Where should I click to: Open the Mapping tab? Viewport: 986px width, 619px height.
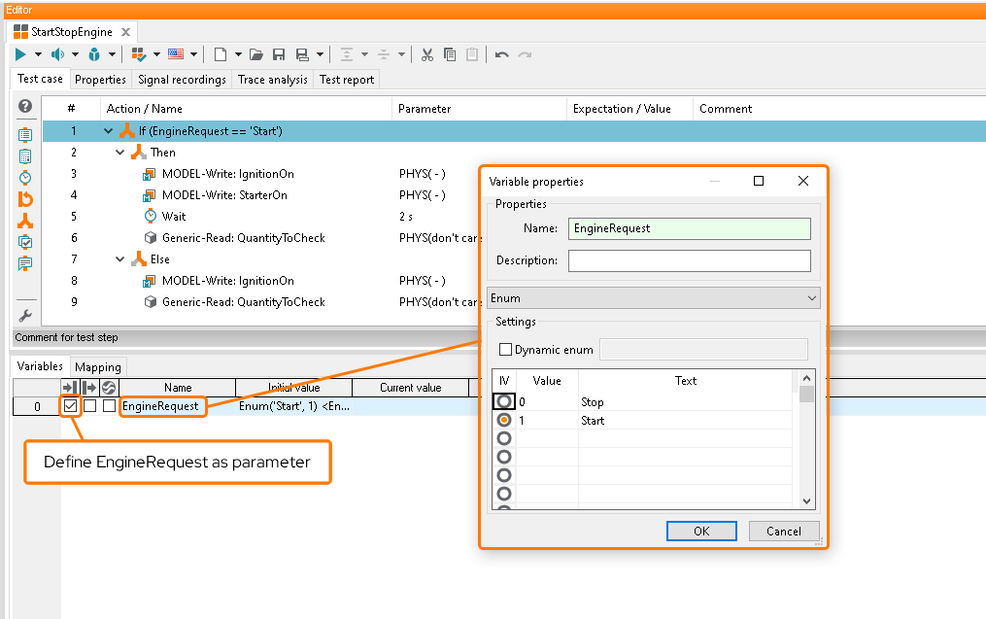pos(98,366)
